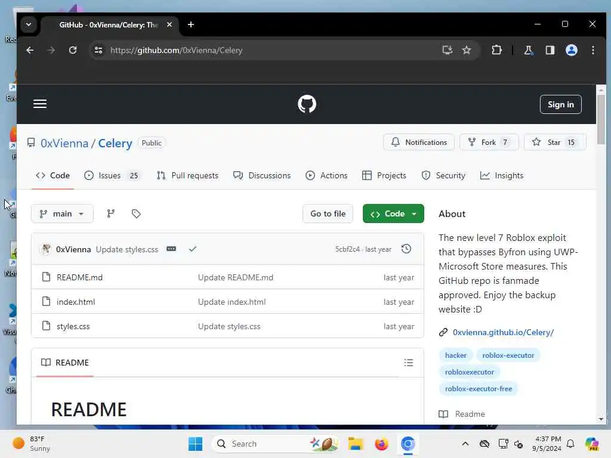Viewport: 611px width, 458px height.
Task: Click the robloxexecutor topic tag
Action: tap(469, 372)
